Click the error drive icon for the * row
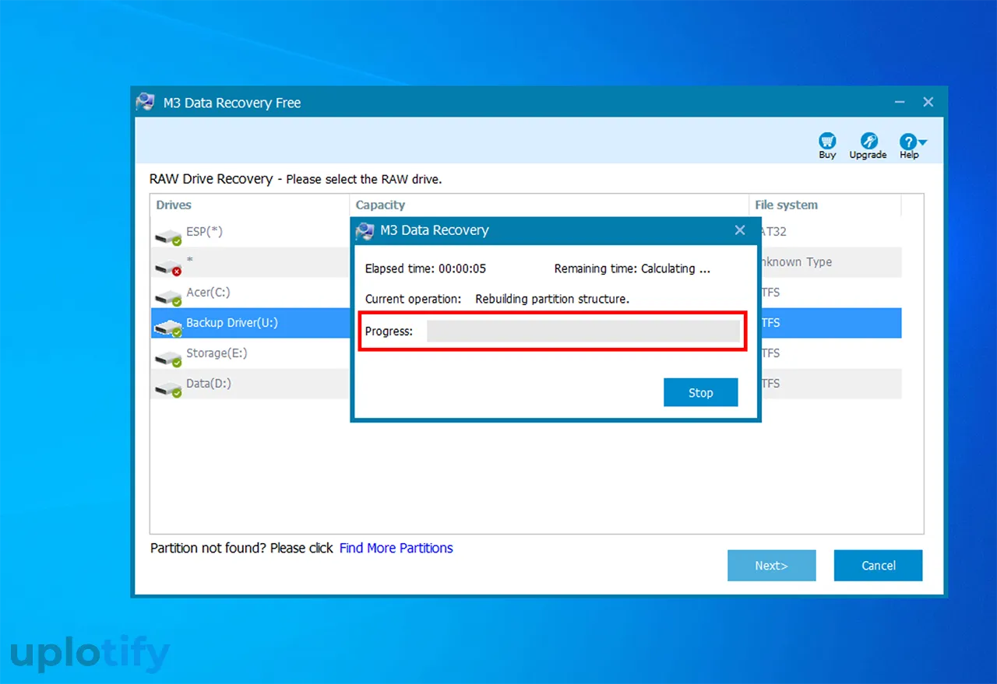This screenshot has height=684, width=997. coord(168,267)
